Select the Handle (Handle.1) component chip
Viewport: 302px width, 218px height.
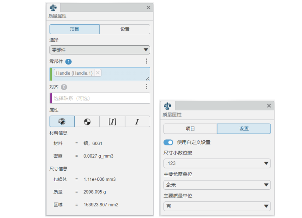74,73
